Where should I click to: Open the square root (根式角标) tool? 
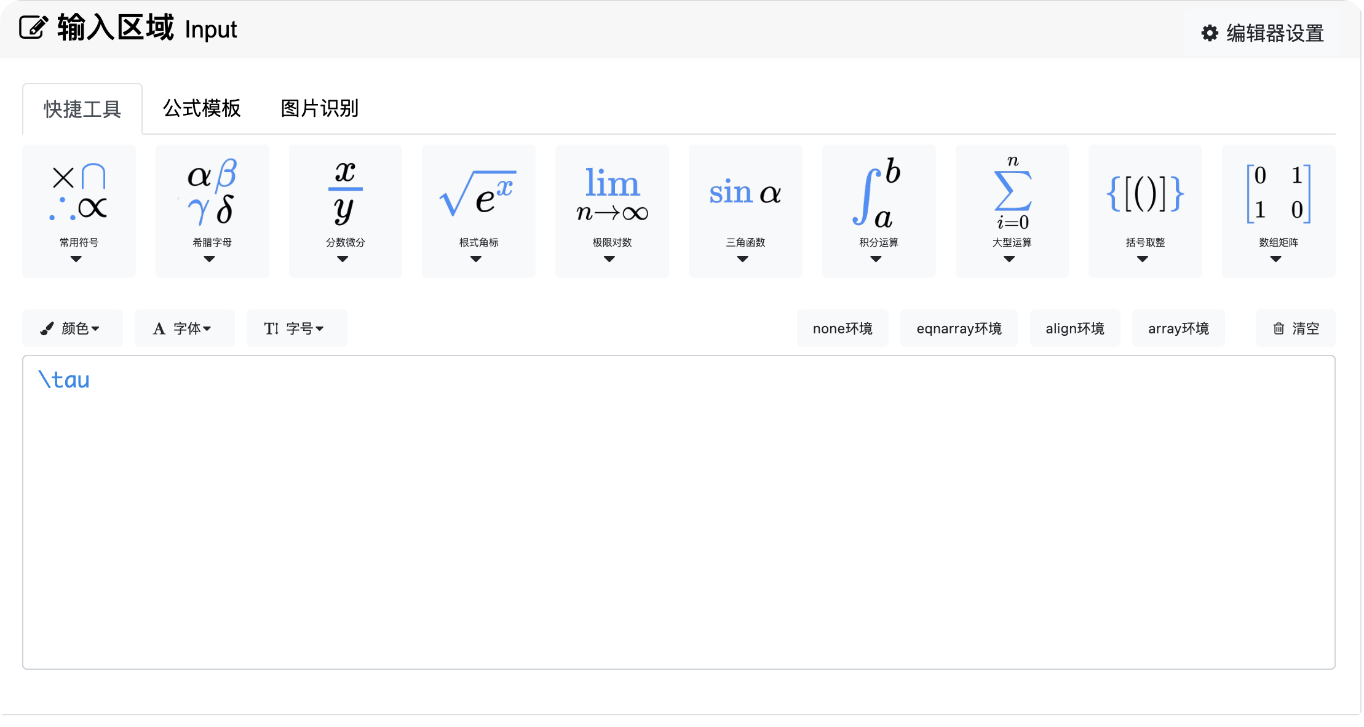478,211
